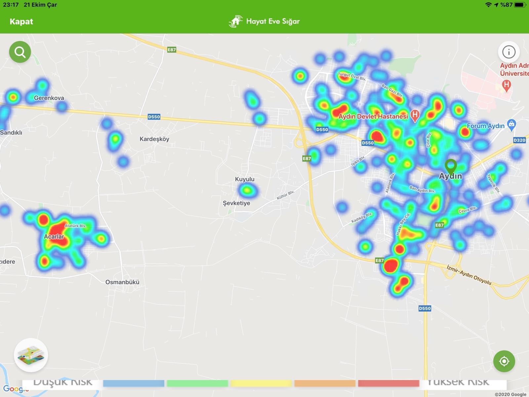Viewport: 529px width, 397px height.
Task: Tap the Hayat Eve Sığar logo
Action: coord(235,22)
